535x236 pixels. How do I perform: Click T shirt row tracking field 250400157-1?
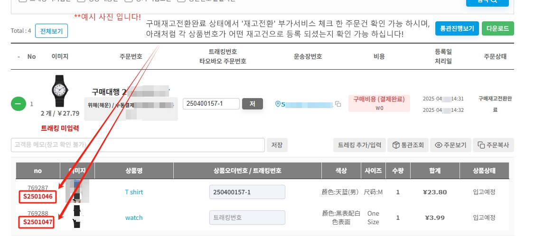tap(247, 192)
